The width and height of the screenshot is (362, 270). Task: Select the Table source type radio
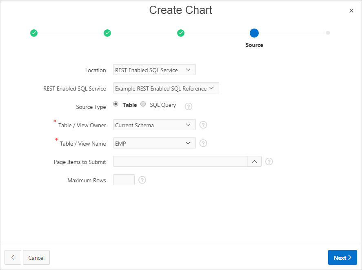[x=116, y=104]
